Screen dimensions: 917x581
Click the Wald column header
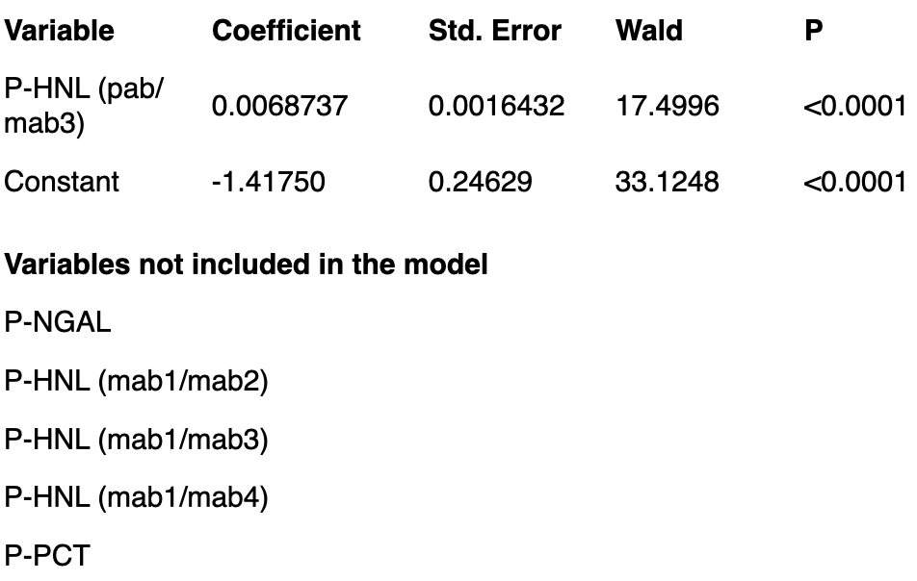(x=648, y=31)
